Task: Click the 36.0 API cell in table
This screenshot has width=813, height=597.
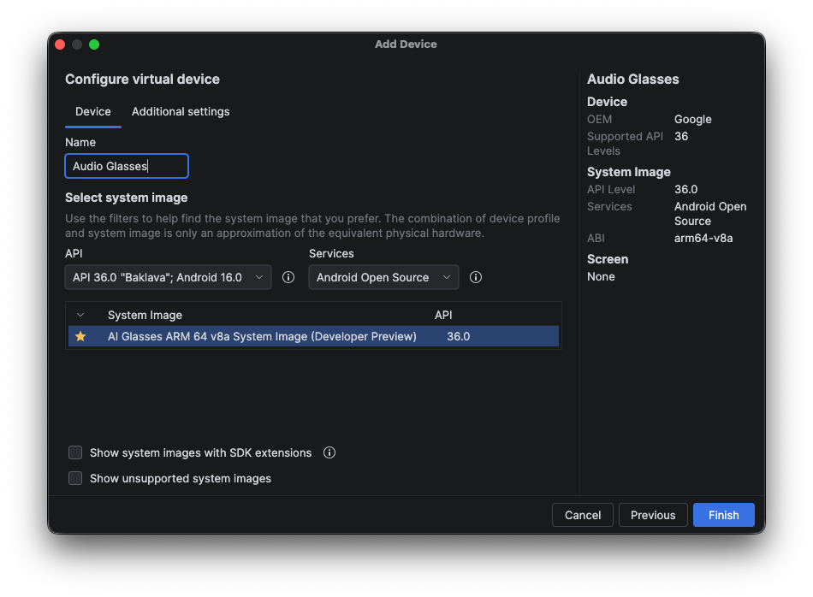Action: (x=459, y=336)
